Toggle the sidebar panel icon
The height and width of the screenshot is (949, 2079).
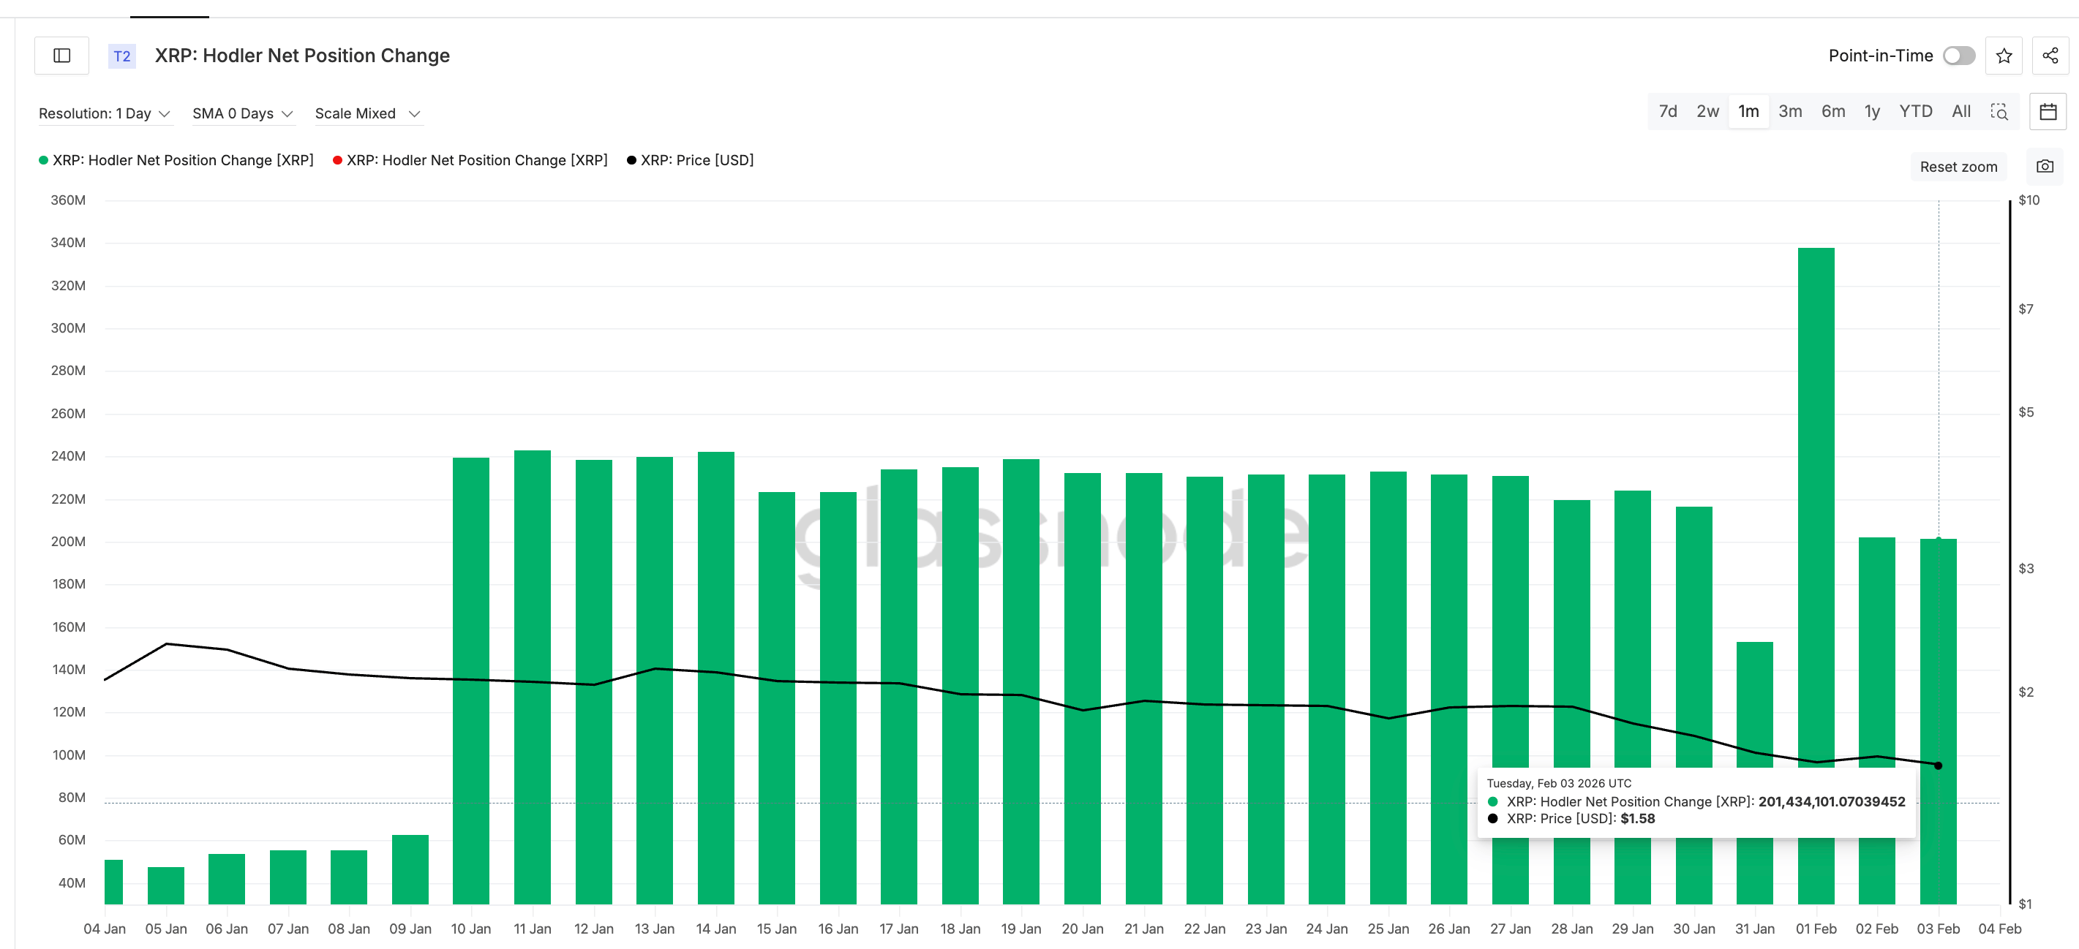pos(62,56)
